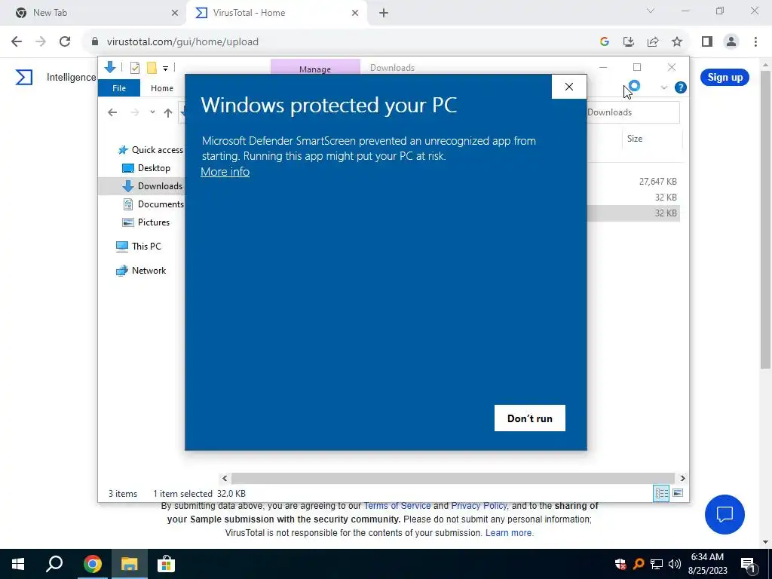Select This PC in navigation pane
The height and width of the screenshot is (579, 772).
139,247
